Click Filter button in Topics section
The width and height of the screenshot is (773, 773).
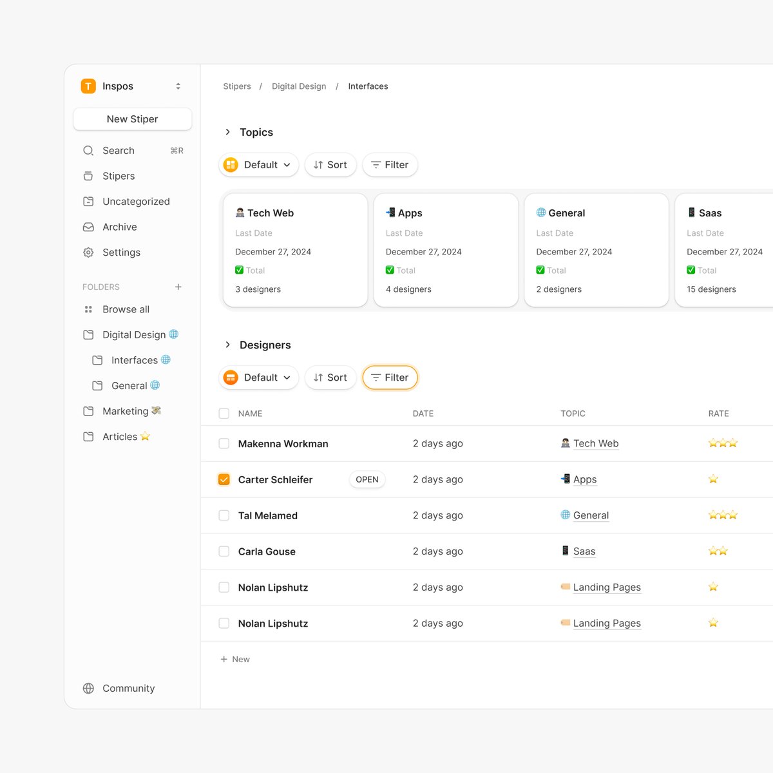click(x=390, y=165)
